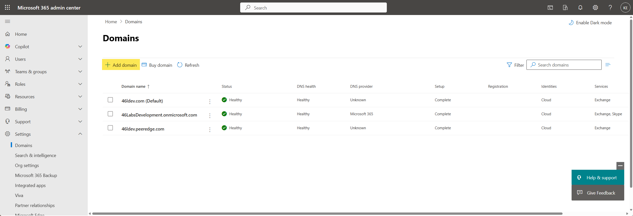Click the horizontal scrollbar at bottom

(327, 213)
